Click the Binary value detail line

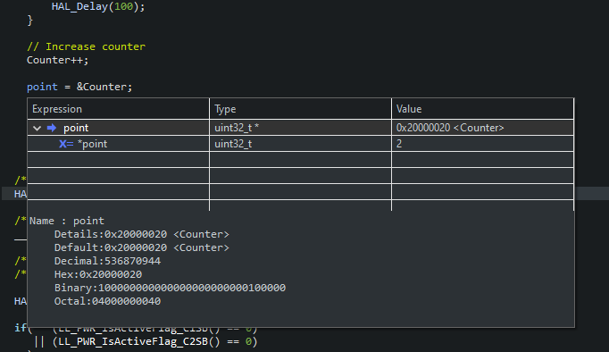pos(171,288)
